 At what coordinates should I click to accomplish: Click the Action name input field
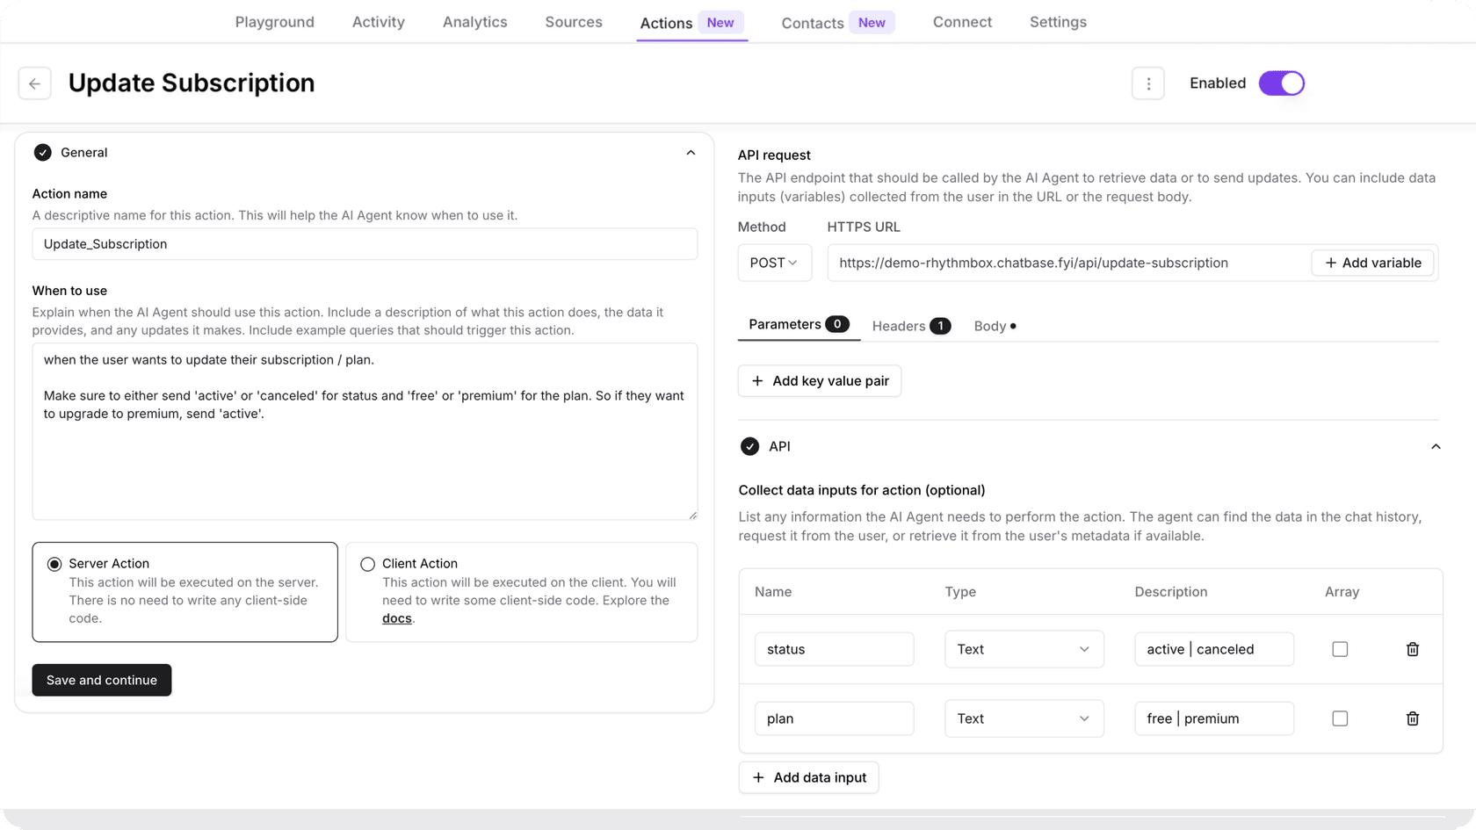(365, 244)
